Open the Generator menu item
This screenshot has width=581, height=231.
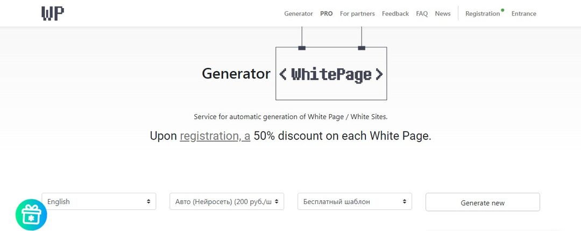pyautogui.click(x=299, y=13)
